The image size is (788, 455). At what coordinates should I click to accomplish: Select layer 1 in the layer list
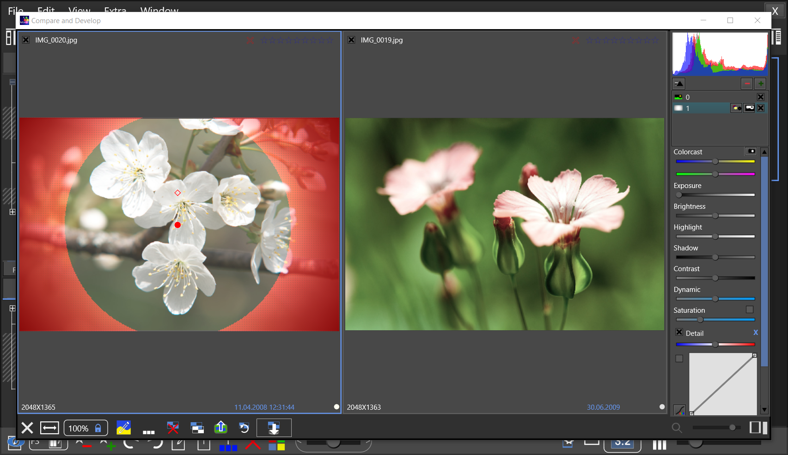(x=700, y=108)
